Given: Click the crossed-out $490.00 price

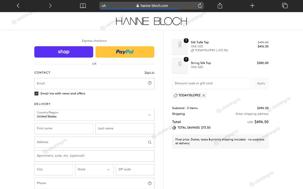Looking at the screenshot, I should click(263, 42).
